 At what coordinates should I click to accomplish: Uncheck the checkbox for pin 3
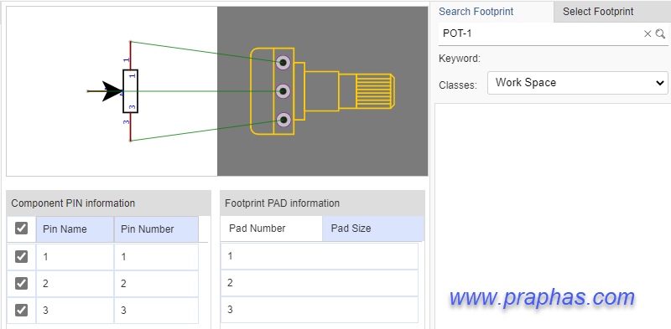[22, 310]
